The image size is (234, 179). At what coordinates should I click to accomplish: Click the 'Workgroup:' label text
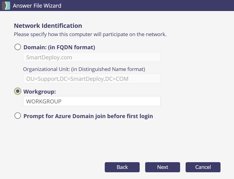pyautogui.click(x=40, y=91)
